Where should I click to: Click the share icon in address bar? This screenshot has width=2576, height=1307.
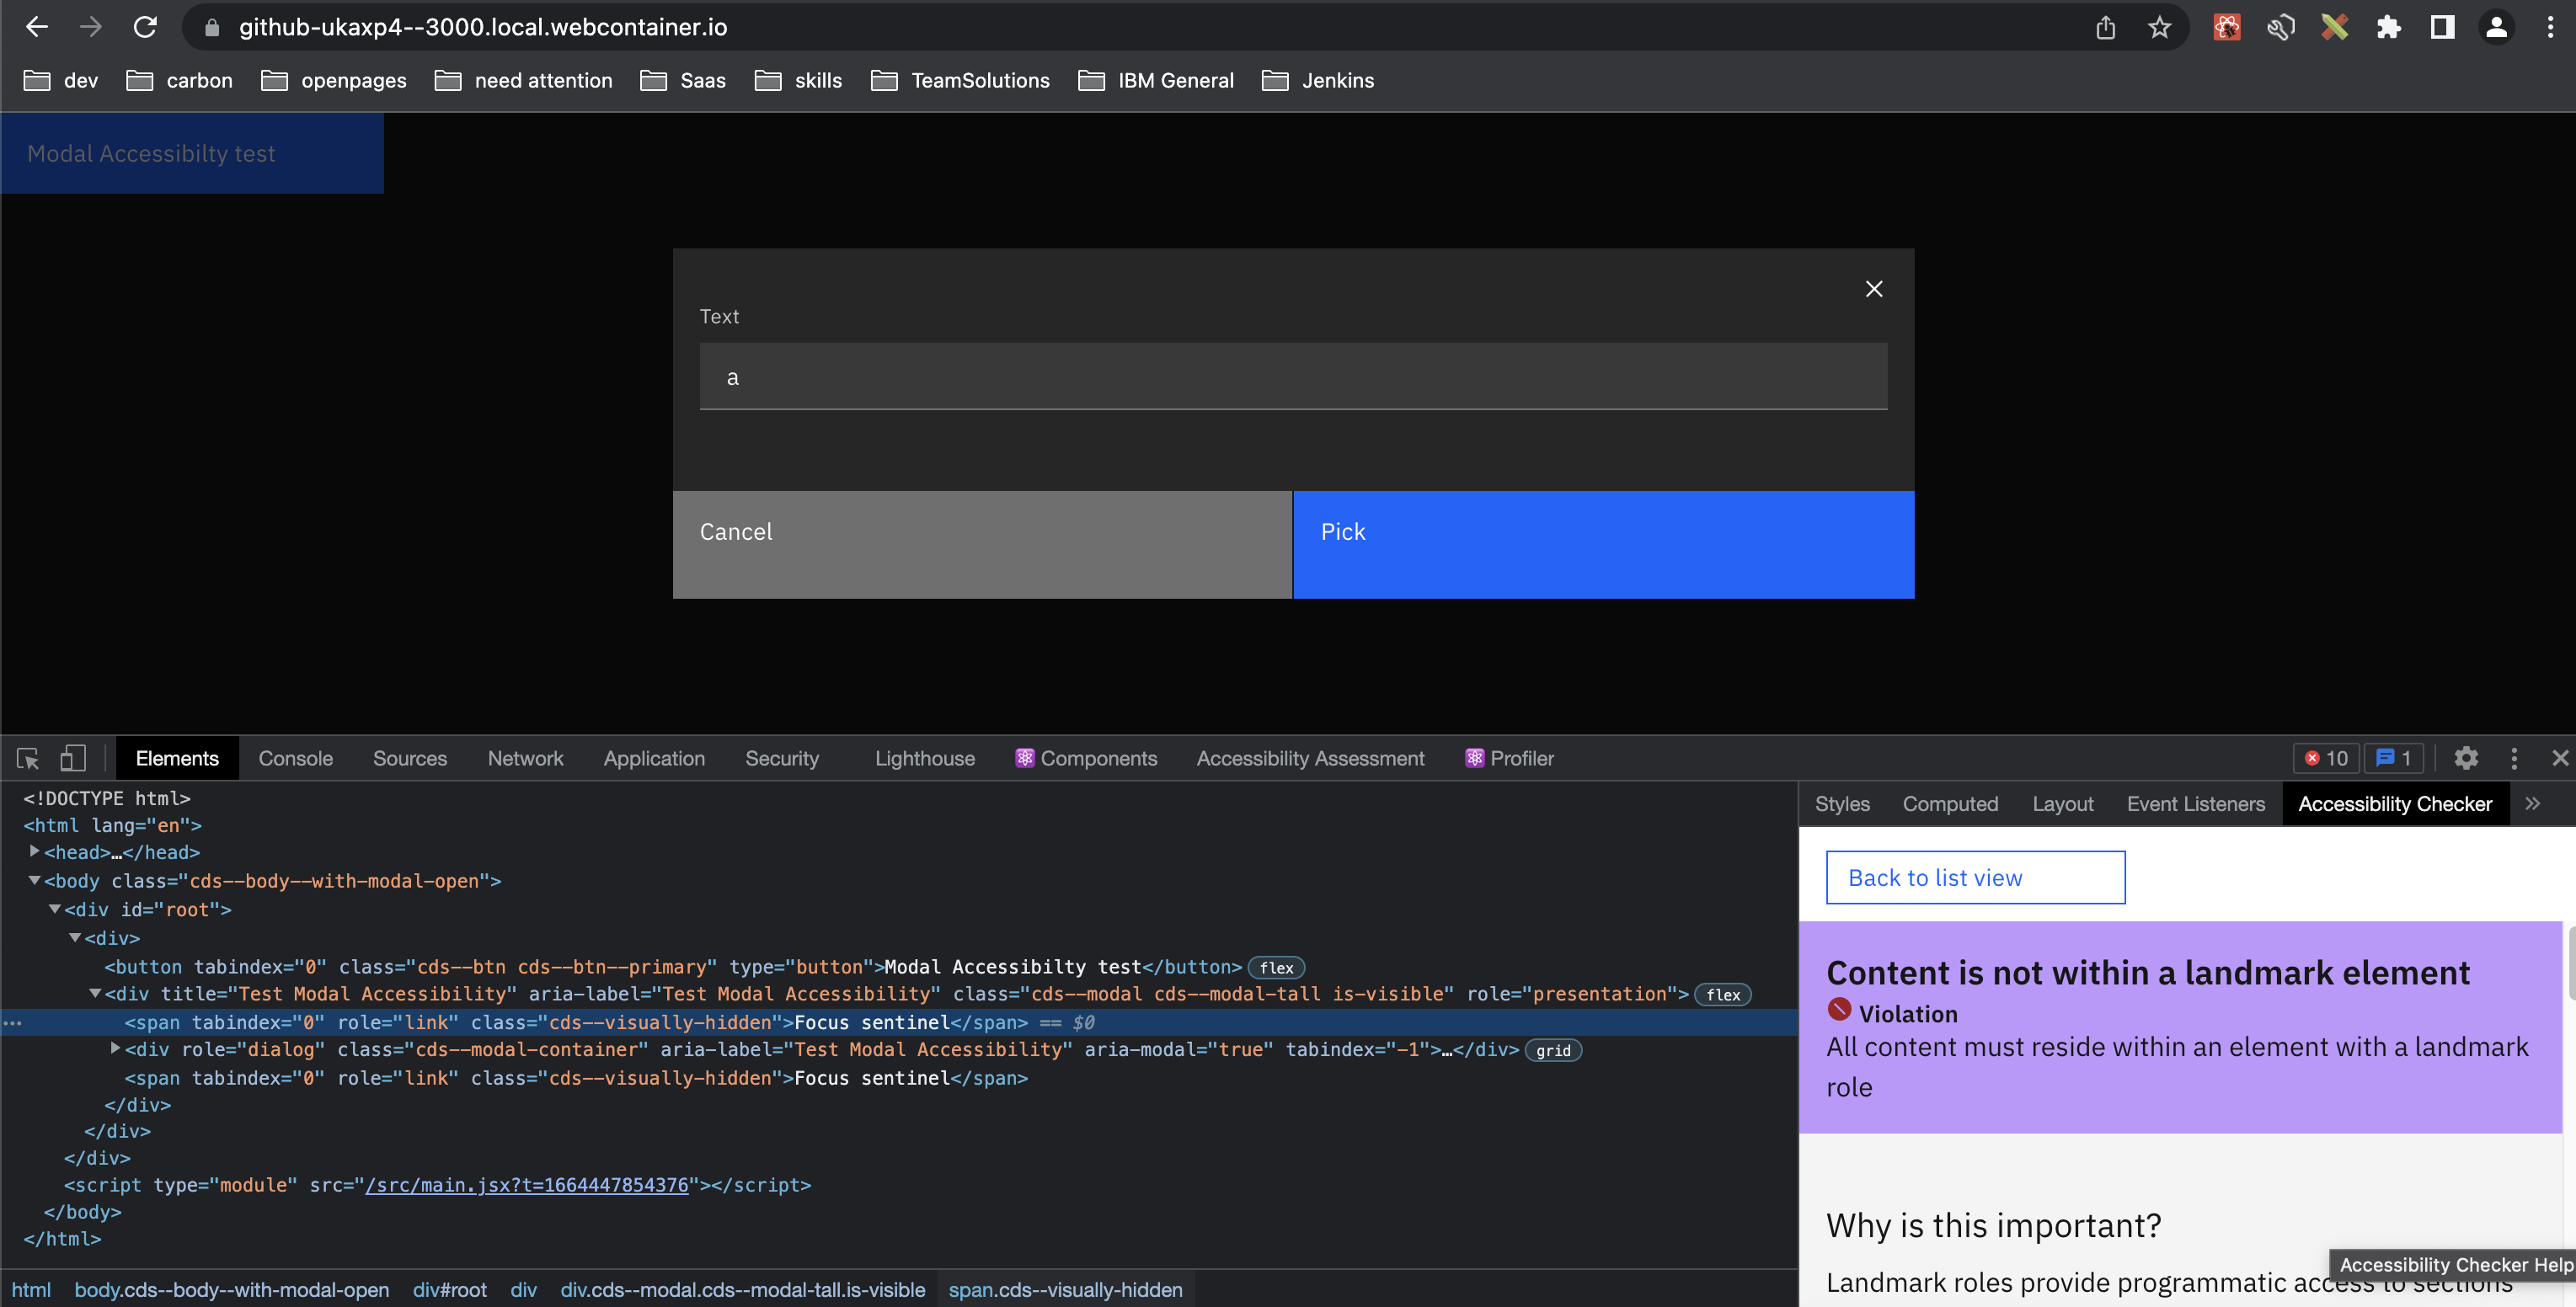point(2105,27)
